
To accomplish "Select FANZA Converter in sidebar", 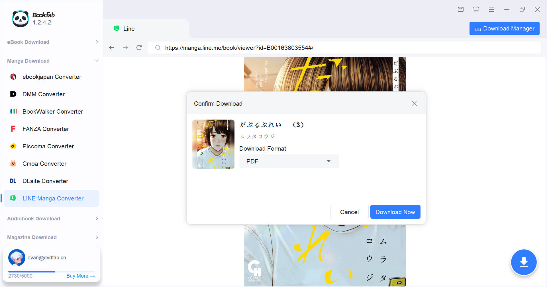I will [x=52, y=129].
